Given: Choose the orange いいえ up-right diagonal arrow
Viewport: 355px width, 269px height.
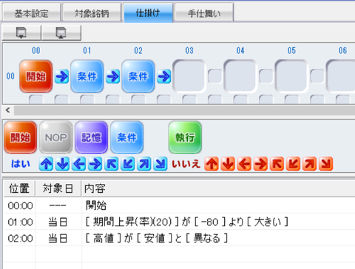Looking at the screenshot, I should (x=310, y=164).
